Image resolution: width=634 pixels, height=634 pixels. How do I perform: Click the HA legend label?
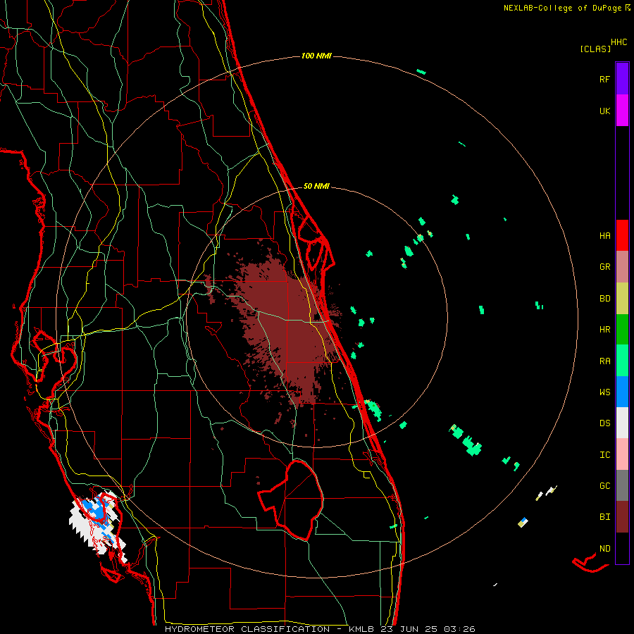pyautogui.click(x=604, y=236)
